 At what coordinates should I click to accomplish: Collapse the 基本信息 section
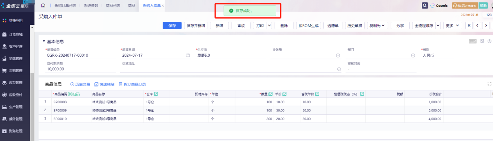44,42
